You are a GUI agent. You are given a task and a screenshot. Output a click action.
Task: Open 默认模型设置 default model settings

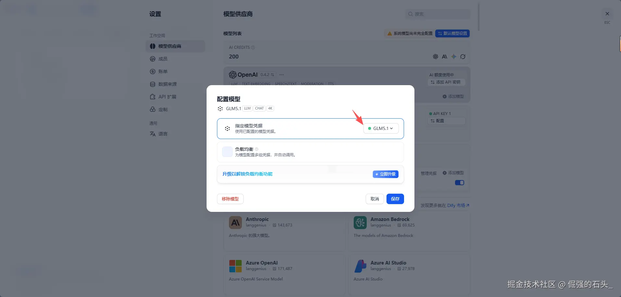pyautogui.click(x=452, y=33)
